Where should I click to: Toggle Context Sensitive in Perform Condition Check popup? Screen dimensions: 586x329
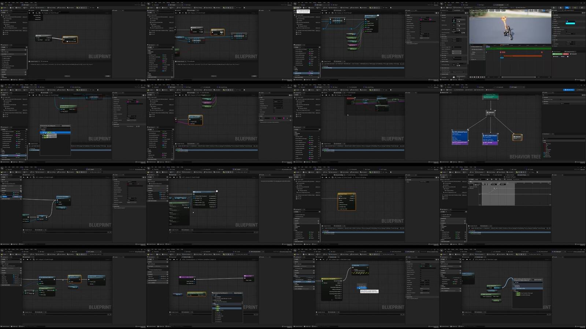click(237, 293)
